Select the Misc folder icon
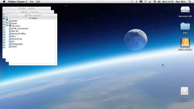The width and height of the screenshot is (194, 109). (10, 36)
